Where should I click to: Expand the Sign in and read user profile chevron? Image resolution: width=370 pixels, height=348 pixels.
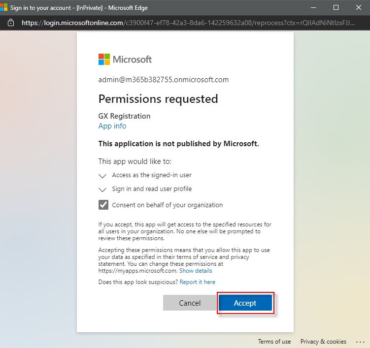(102, 189)
